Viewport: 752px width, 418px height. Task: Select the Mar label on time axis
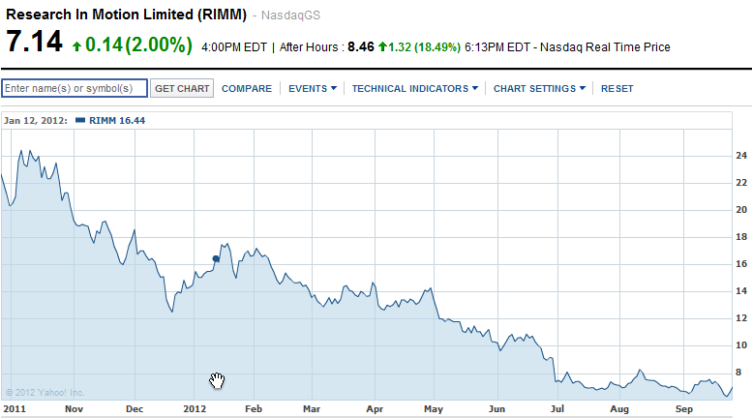coord(312,409)
